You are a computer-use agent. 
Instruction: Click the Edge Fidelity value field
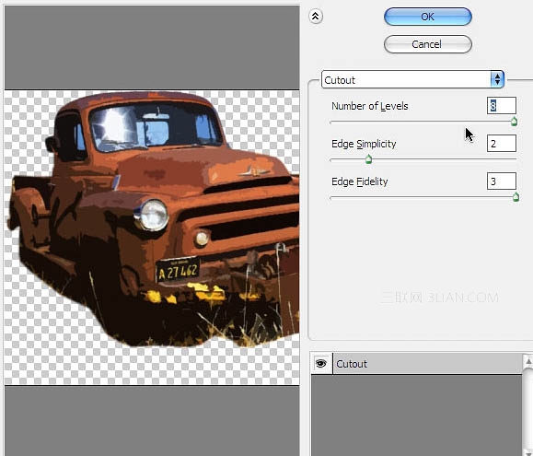point(502,181)
